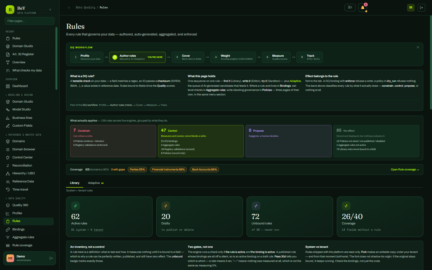
Task: Switch to the Library tab
Action: click(x=75, y=183)
